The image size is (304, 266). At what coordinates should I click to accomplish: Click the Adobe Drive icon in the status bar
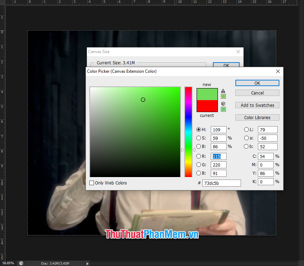click(21, 263)
